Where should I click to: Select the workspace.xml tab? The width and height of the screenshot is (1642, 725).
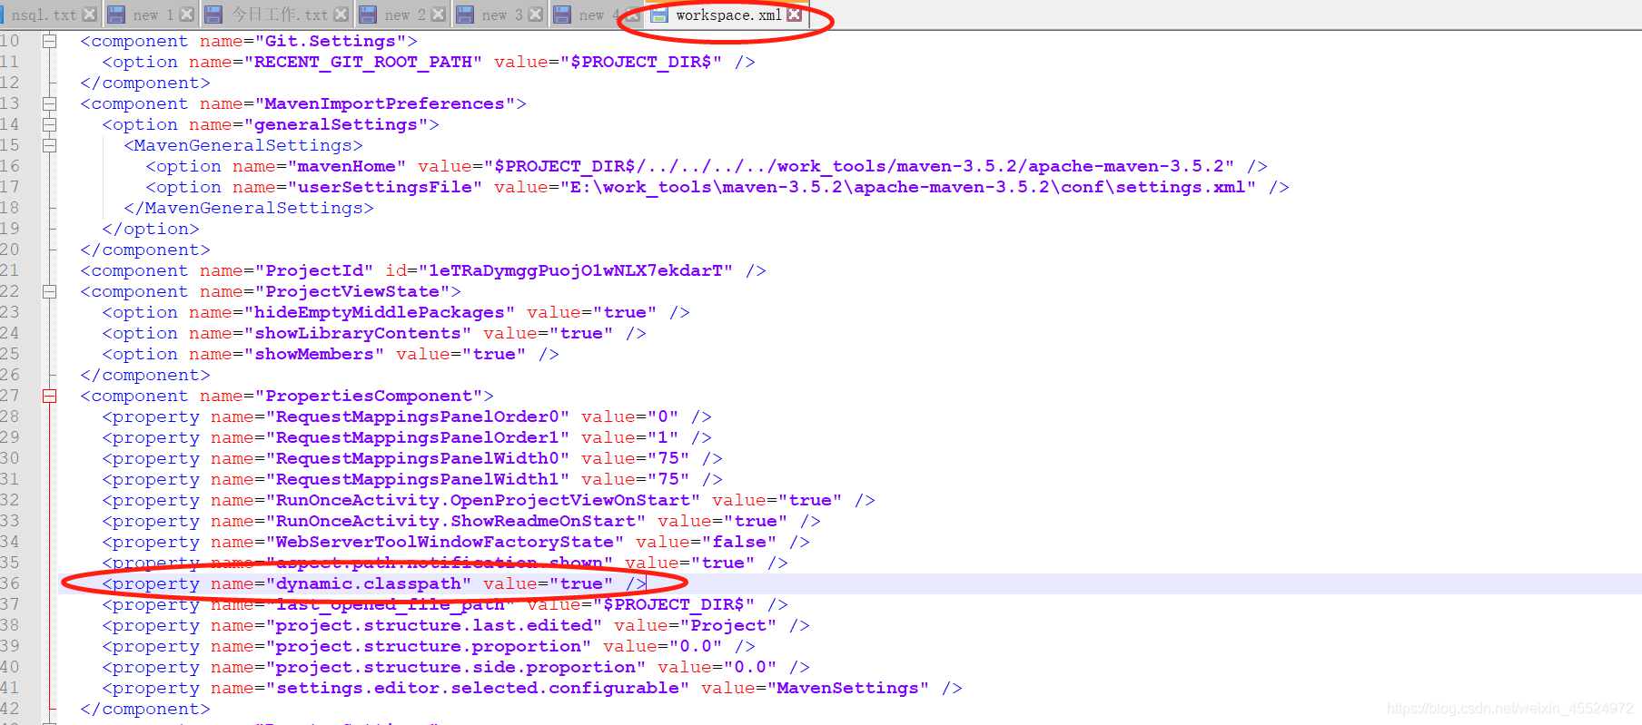tap(728, 15)
